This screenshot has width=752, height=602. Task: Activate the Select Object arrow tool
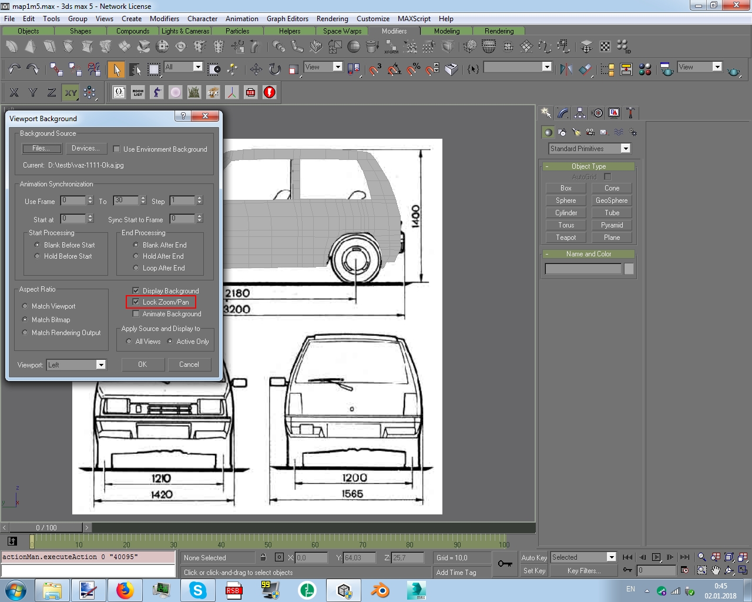pyautogui.click(x=116, y=70)
